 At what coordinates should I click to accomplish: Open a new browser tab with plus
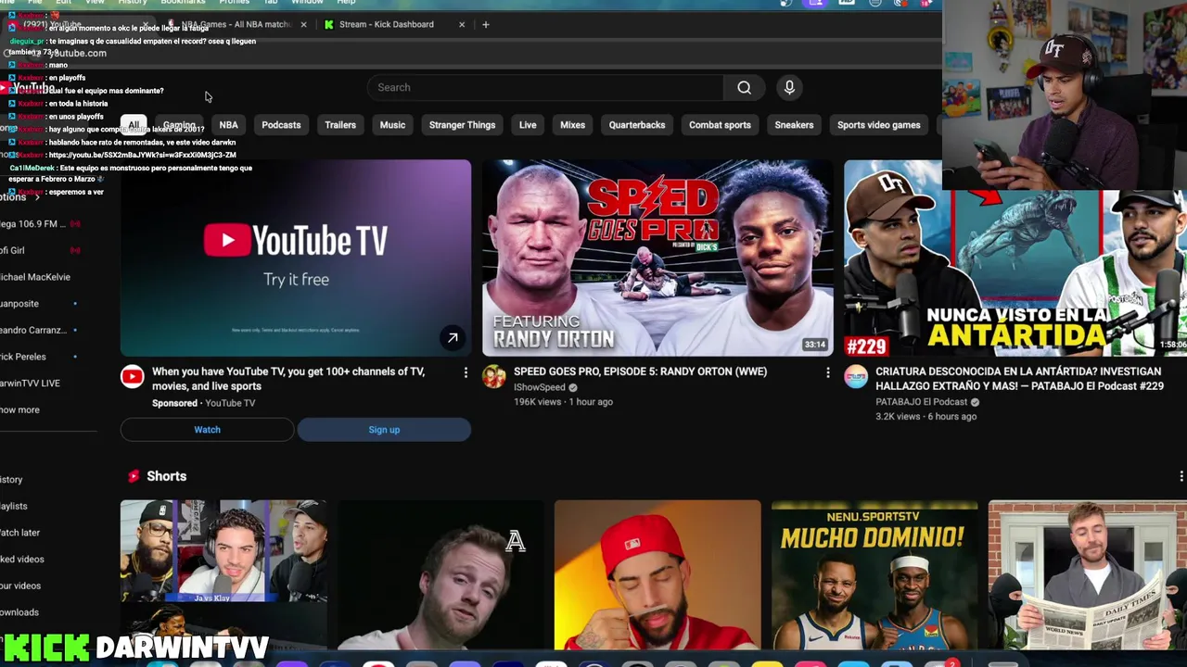pos(485,24)
